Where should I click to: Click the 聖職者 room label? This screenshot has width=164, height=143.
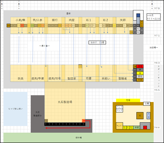[x=122, y=78]
